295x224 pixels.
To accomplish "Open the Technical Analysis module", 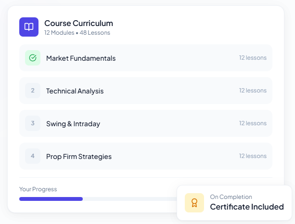I will pyautogui.click(x=75, y=91).
